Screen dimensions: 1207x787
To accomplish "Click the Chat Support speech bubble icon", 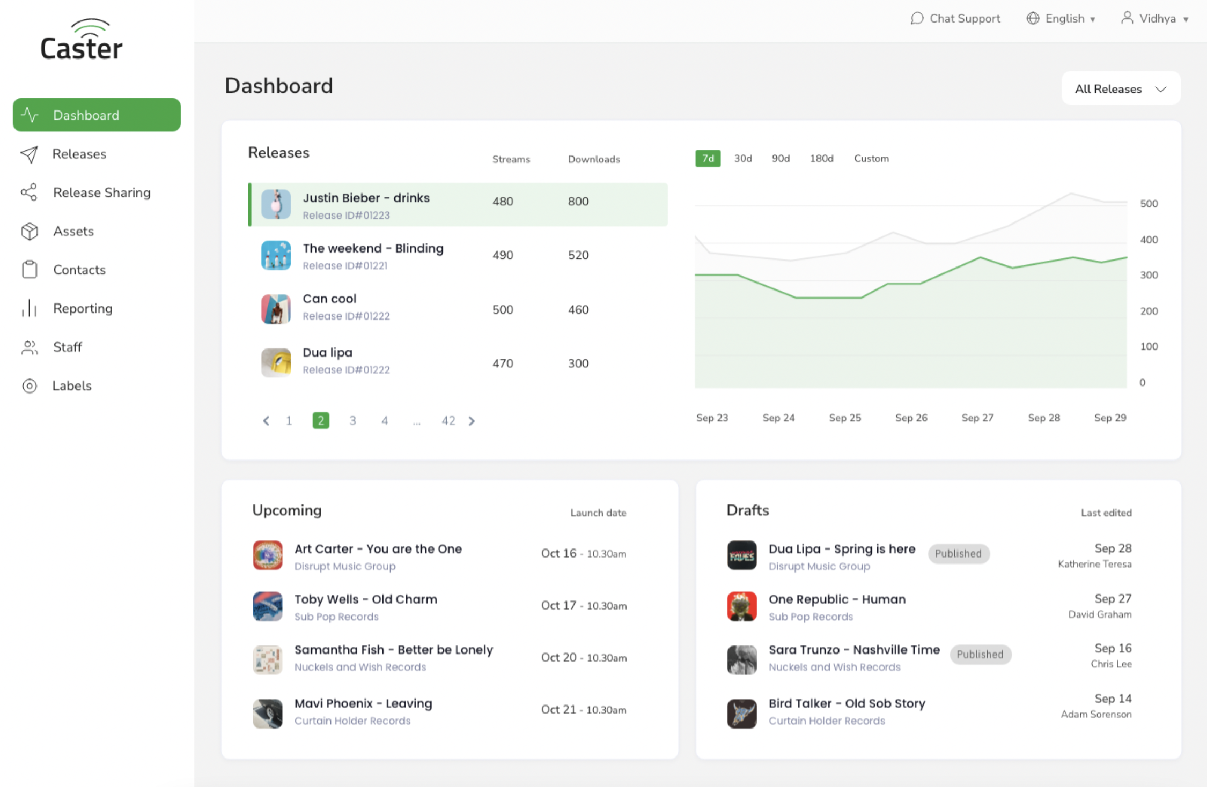I will click(x=917, y=19).
